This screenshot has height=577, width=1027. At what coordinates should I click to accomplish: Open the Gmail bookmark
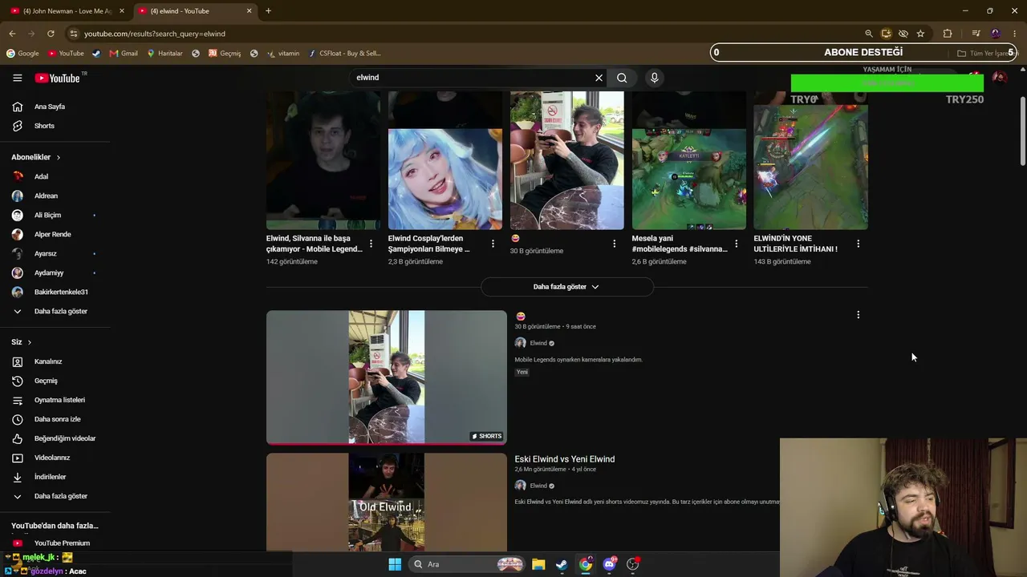coord(124,54)
